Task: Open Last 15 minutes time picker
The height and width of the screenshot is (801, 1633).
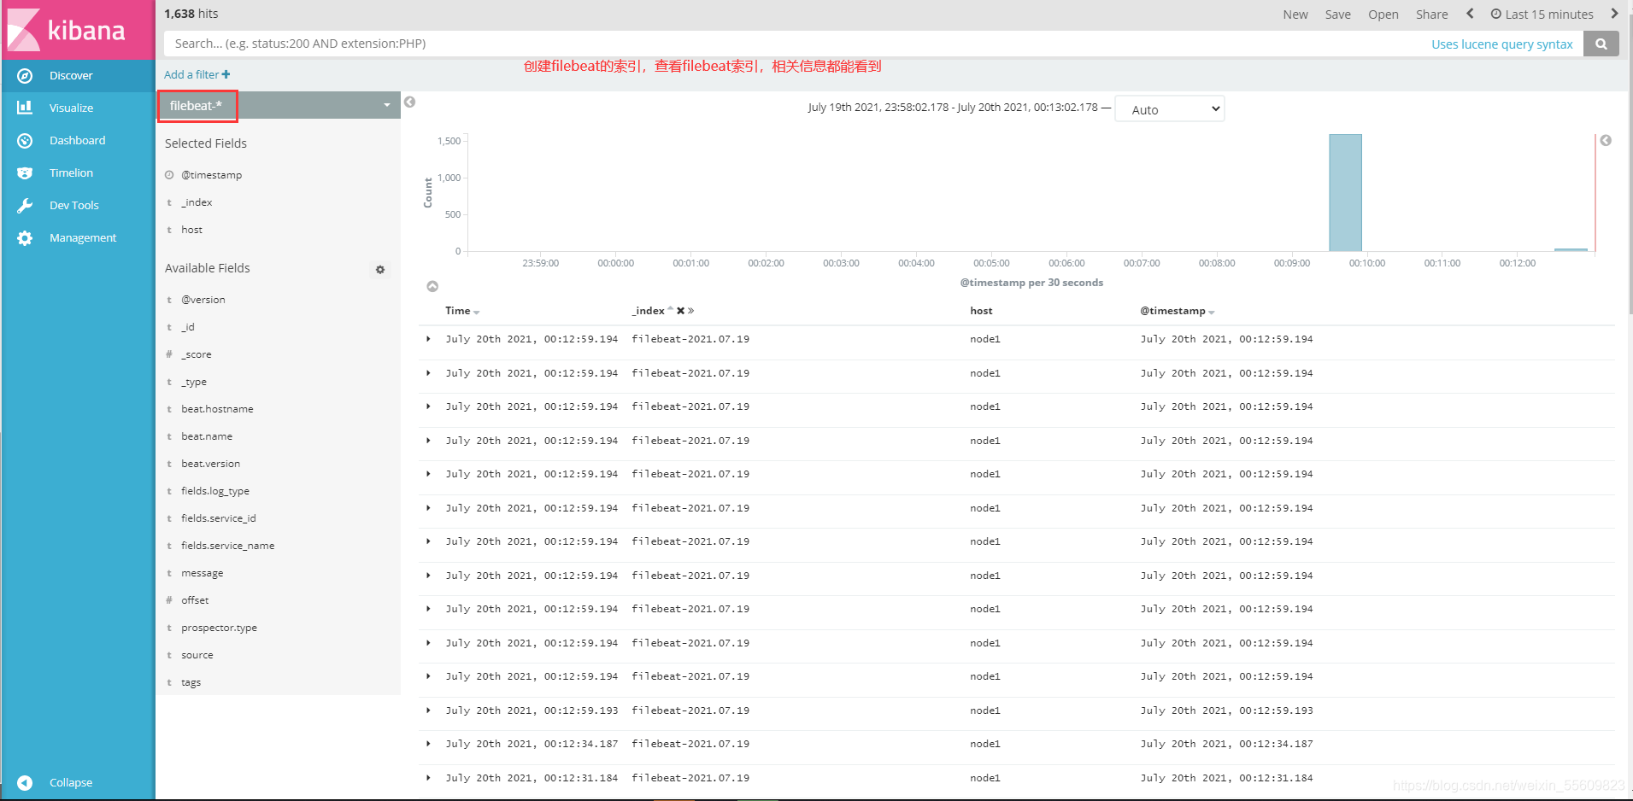Action: 1542,15
